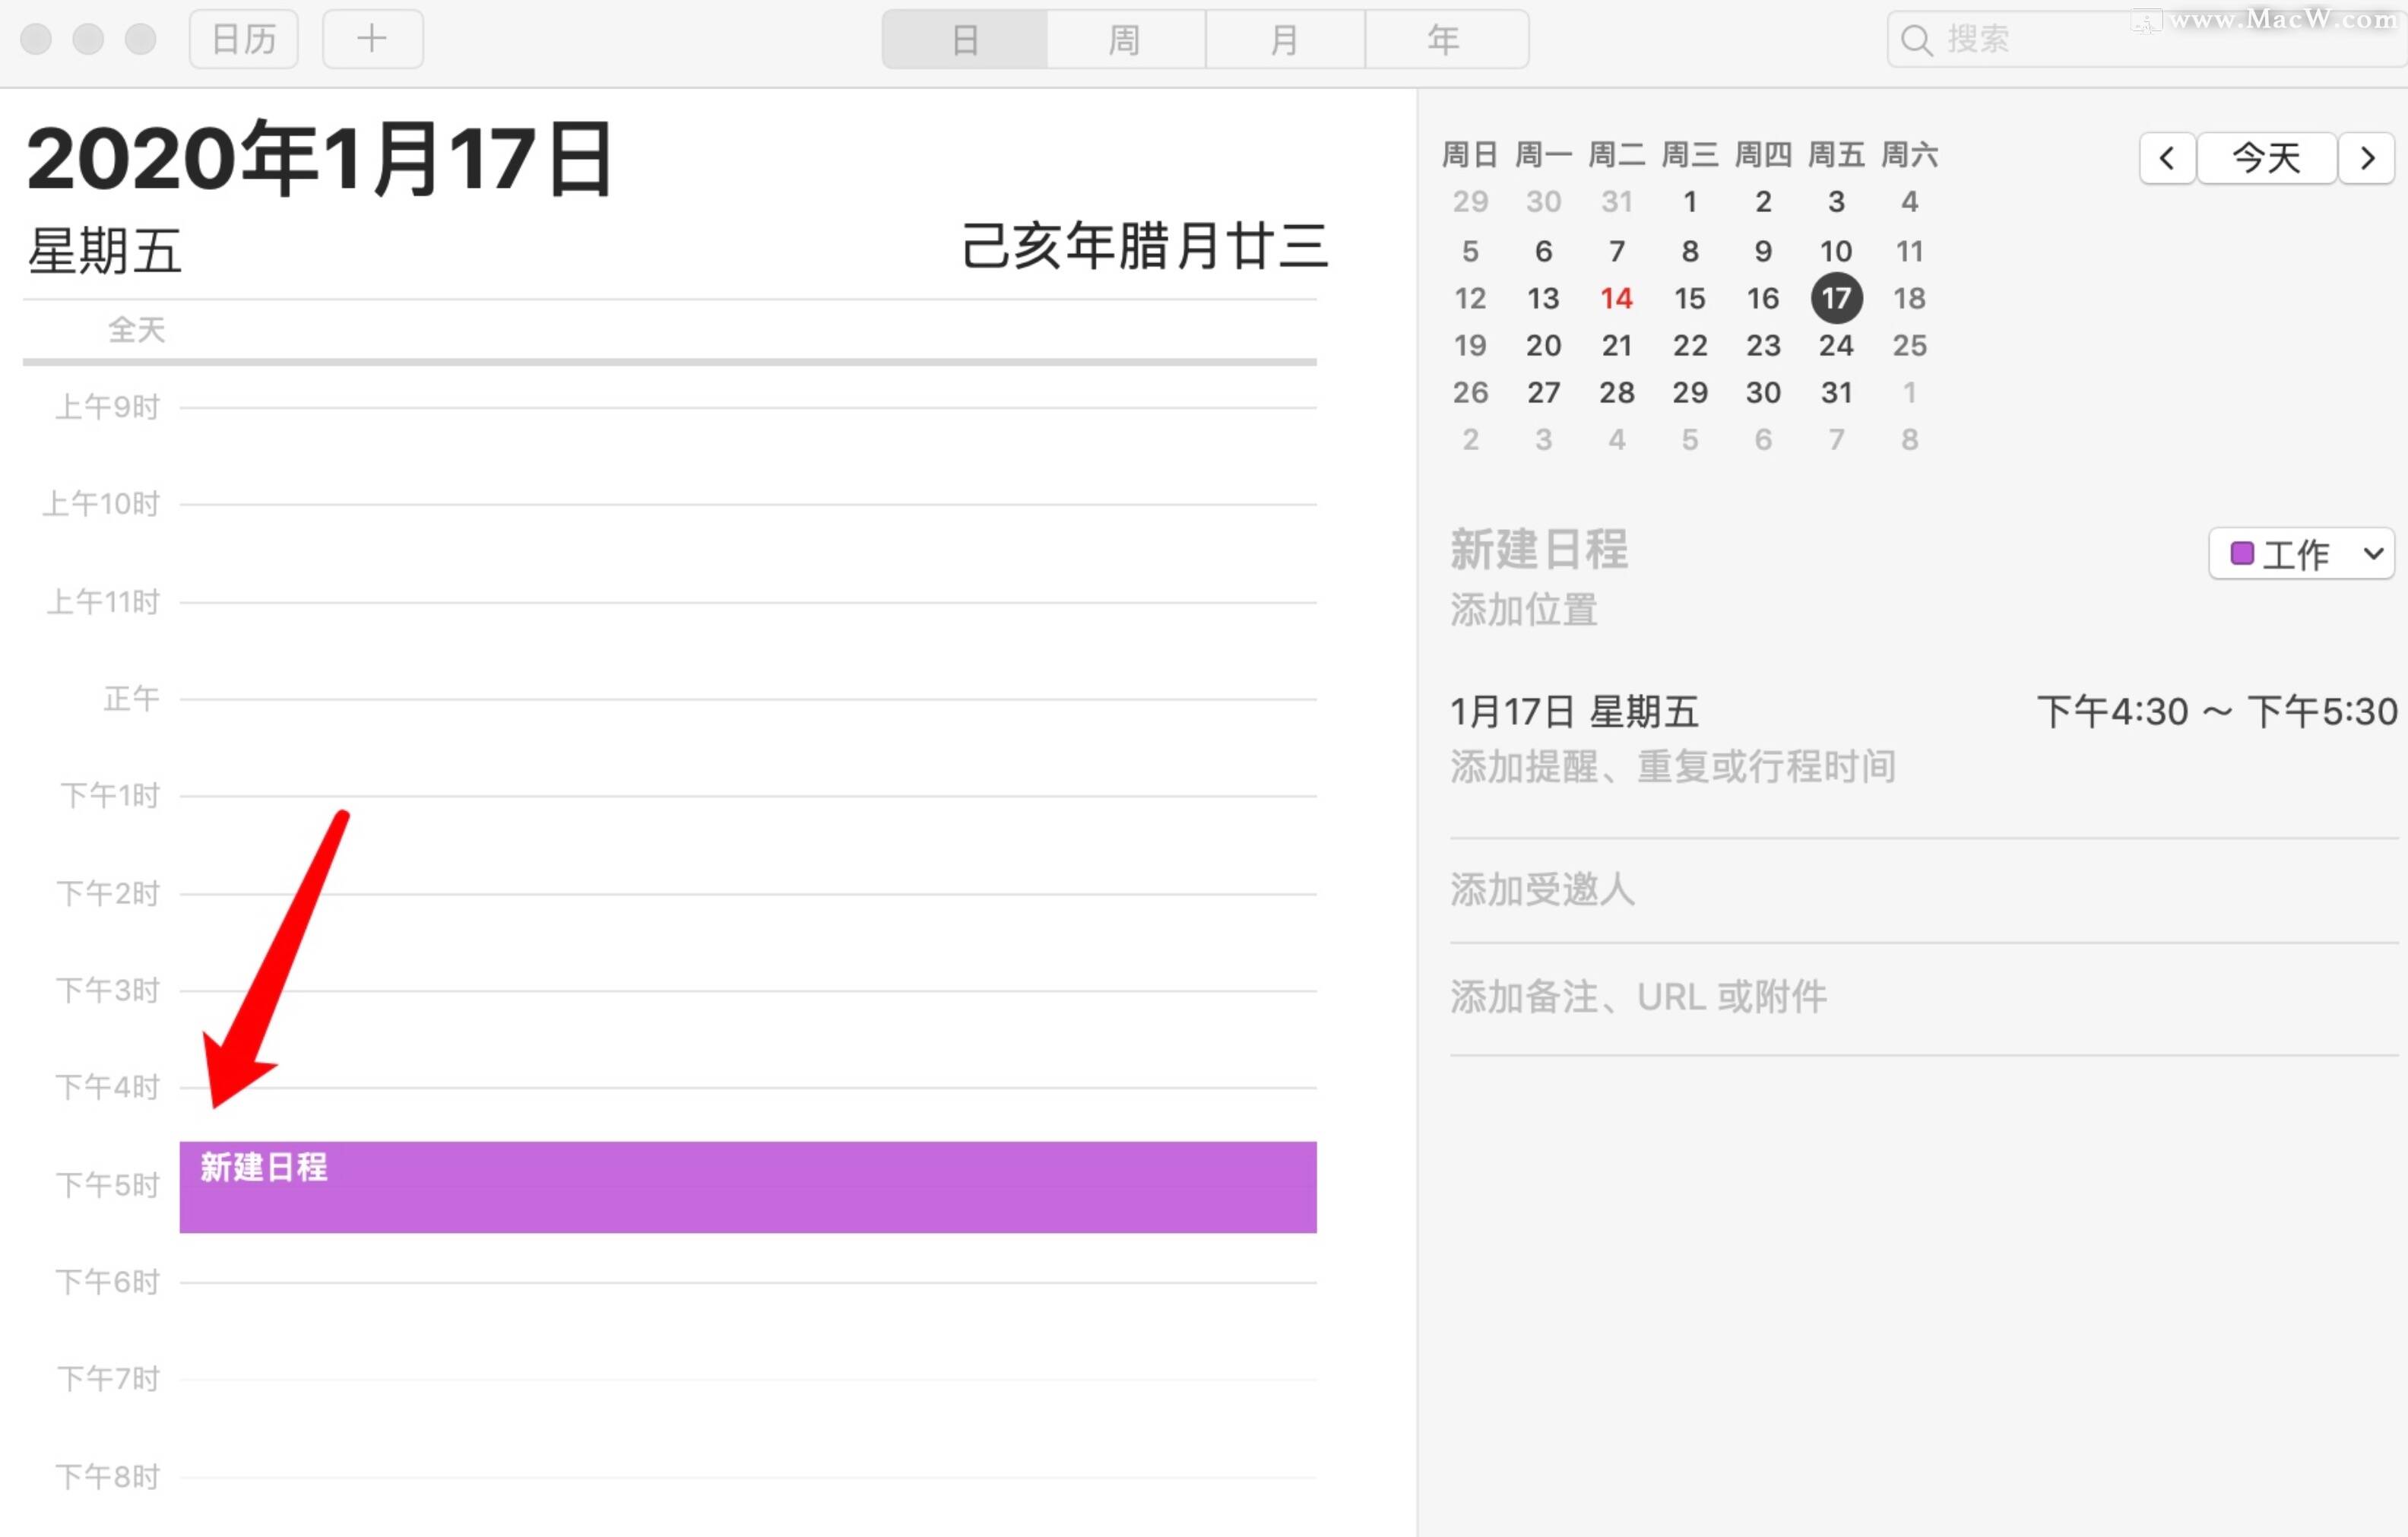This screenshot has width=2408, height=1537.
Task: Switch to 年 view tab
Action: click(x=1444, y=40)
